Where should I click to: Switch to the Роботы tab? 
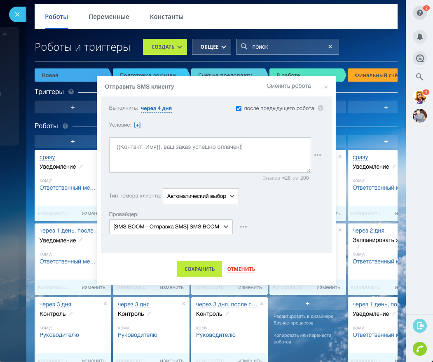click(x=56, y=17)
